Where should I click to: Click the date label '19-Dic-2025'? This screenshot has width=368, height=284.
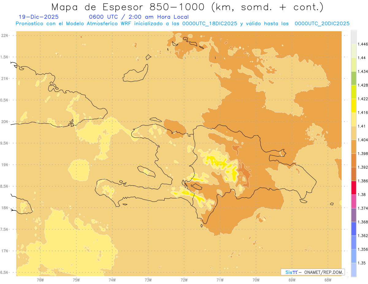(x=39, y=17)
